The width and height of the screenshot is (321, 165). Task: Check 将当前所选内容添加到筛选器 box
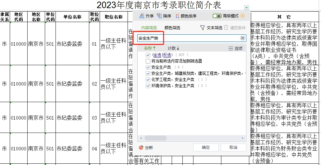148,61
